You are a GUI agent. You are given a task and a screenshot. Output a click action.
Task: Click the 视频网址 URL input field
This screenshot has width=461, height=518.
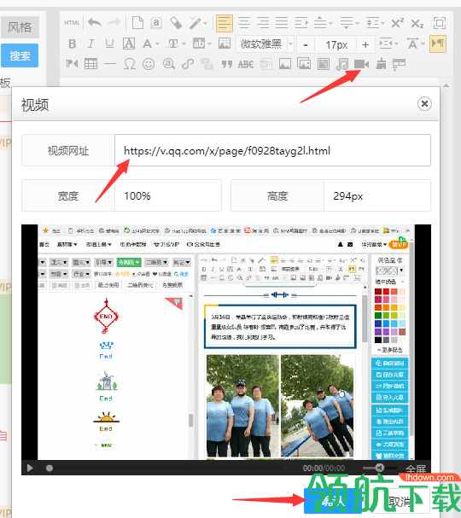pyautogui.click(x=272, y=150)
